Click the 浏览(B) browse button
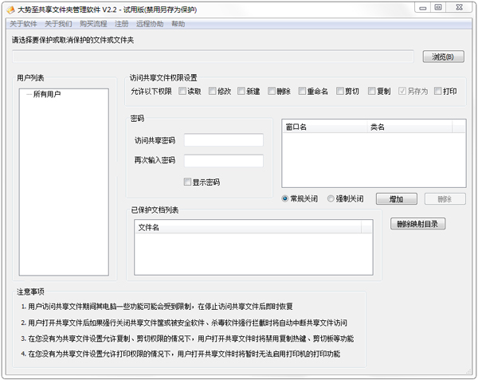Image resolution: width=478 pixels, height=380 pixels. click(x=443, y=57)
